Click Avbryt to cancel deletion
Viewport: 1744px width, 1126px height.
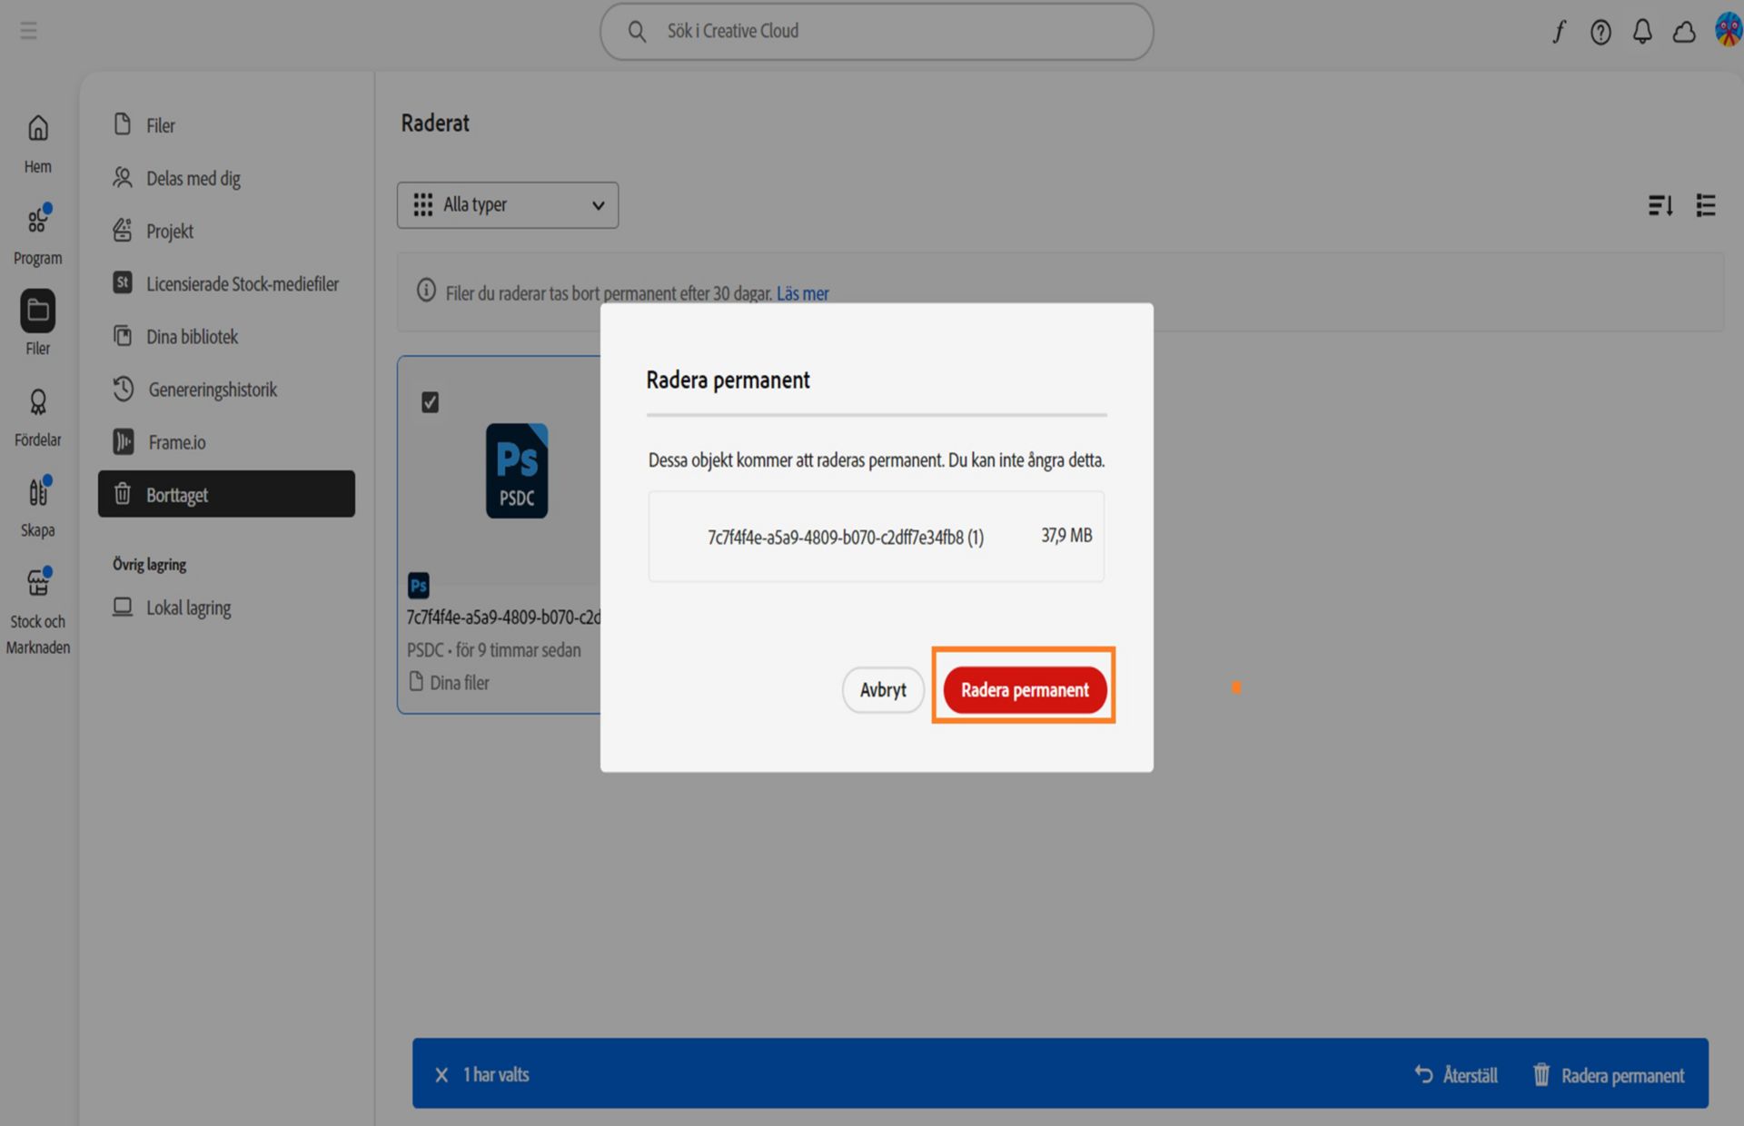883,690
